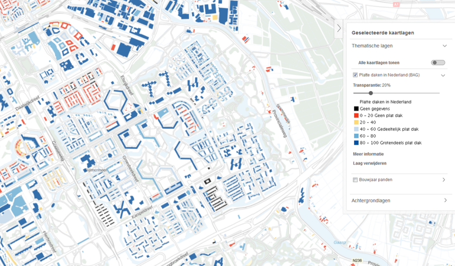Screen dimensions: 455x266
Task: Click the N236 road marker on map
Action: (357, 261)
